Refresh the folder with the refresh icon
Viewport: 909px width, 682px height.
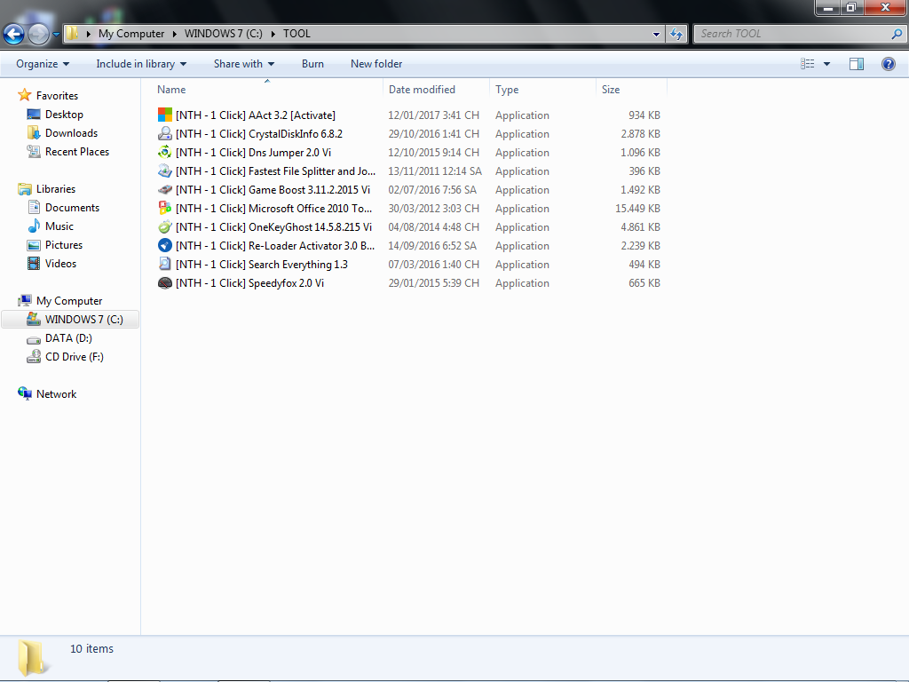676,34
